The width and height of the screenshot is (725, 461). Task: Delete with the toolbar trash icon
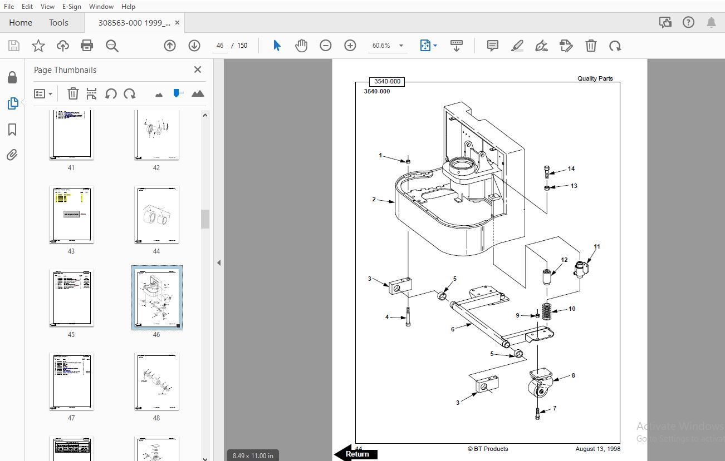point(591,46)
